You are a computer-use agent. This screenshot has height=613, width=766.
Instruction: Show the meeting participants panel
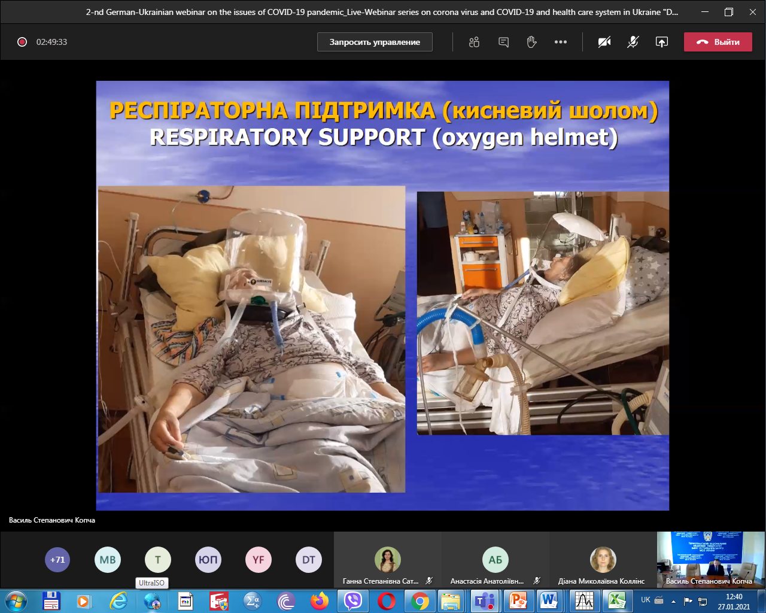click(x=474, y=42)
